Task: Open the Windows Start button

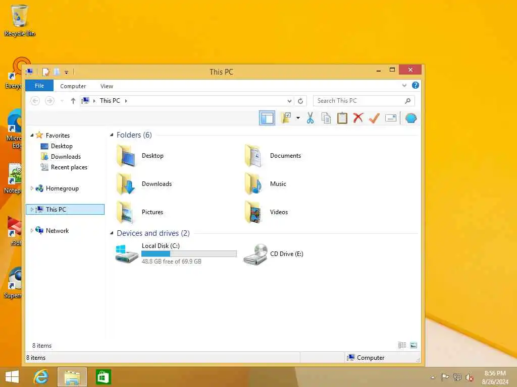Action: click(12, 377)
